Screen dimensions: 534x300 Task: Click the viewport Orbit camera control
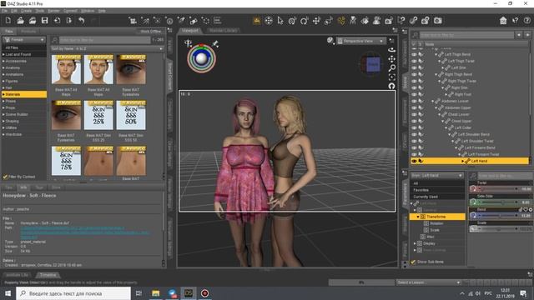click(392, 50)
